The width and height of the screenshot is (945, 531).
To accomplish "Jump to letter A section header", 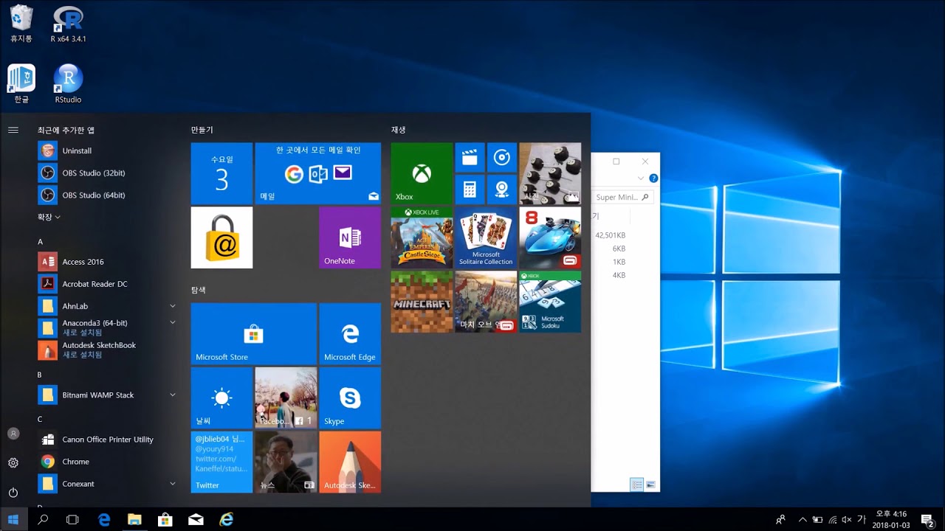I will tap(40, 242).
